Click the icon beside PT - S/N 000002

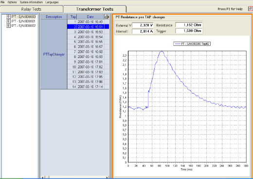[x=8, y=26]
